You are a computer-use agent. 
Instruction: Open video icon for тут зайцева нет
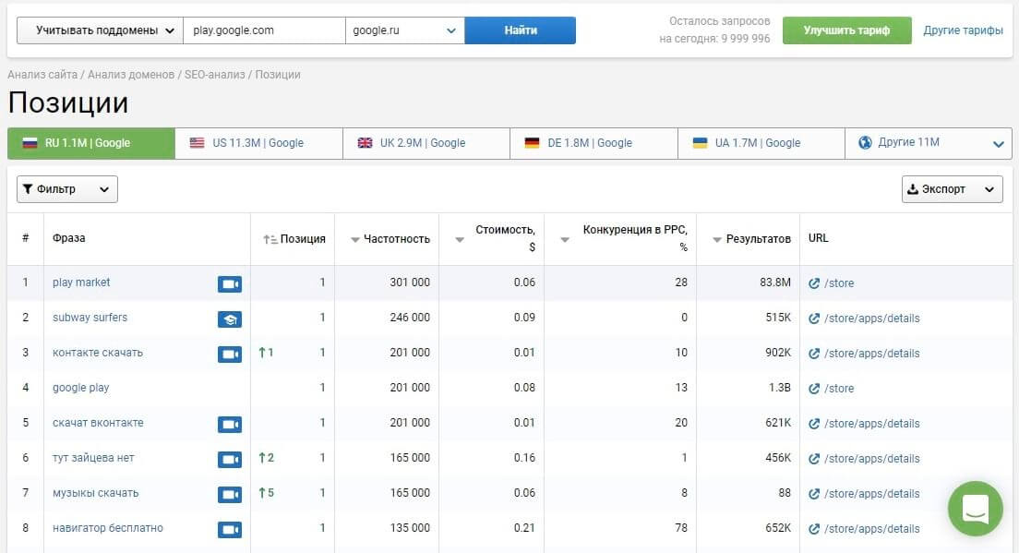pos(230,460)
